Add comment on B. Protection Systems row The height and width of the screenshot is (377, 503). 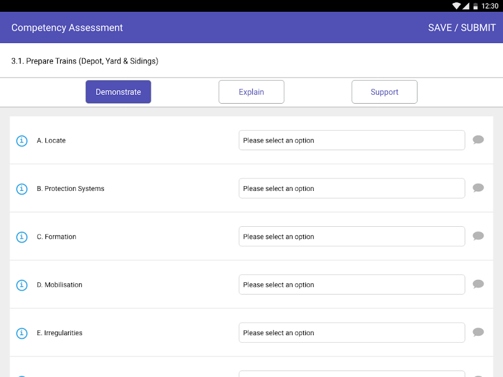coord(478,188)
